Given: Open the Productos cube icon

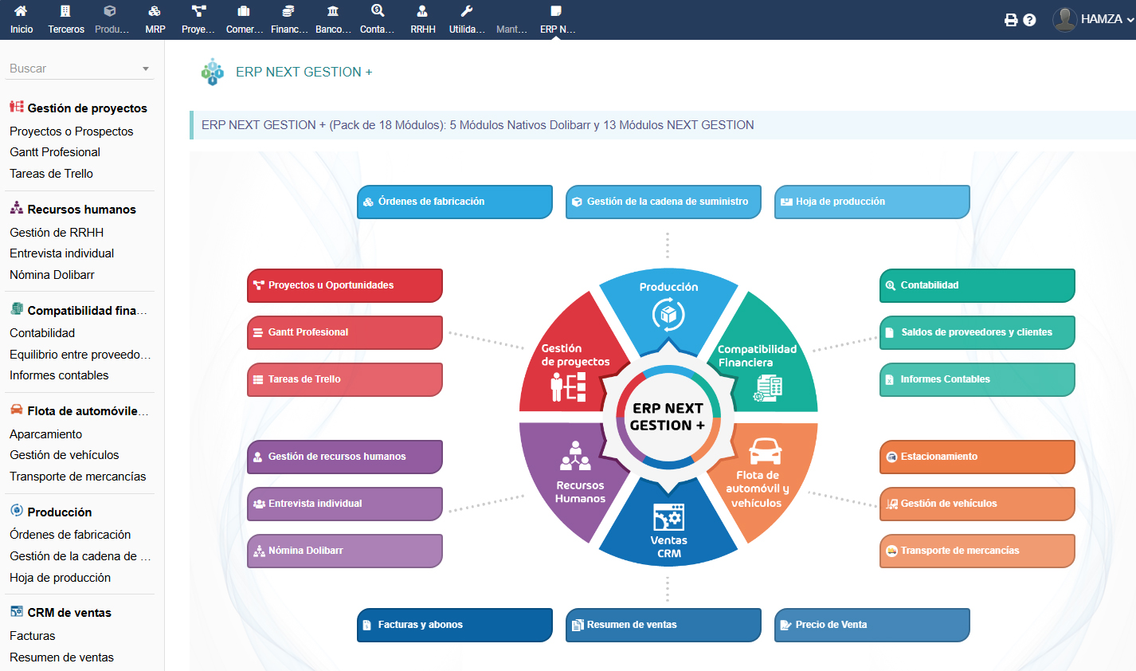Looking at the screenshot, I should 110,11.
